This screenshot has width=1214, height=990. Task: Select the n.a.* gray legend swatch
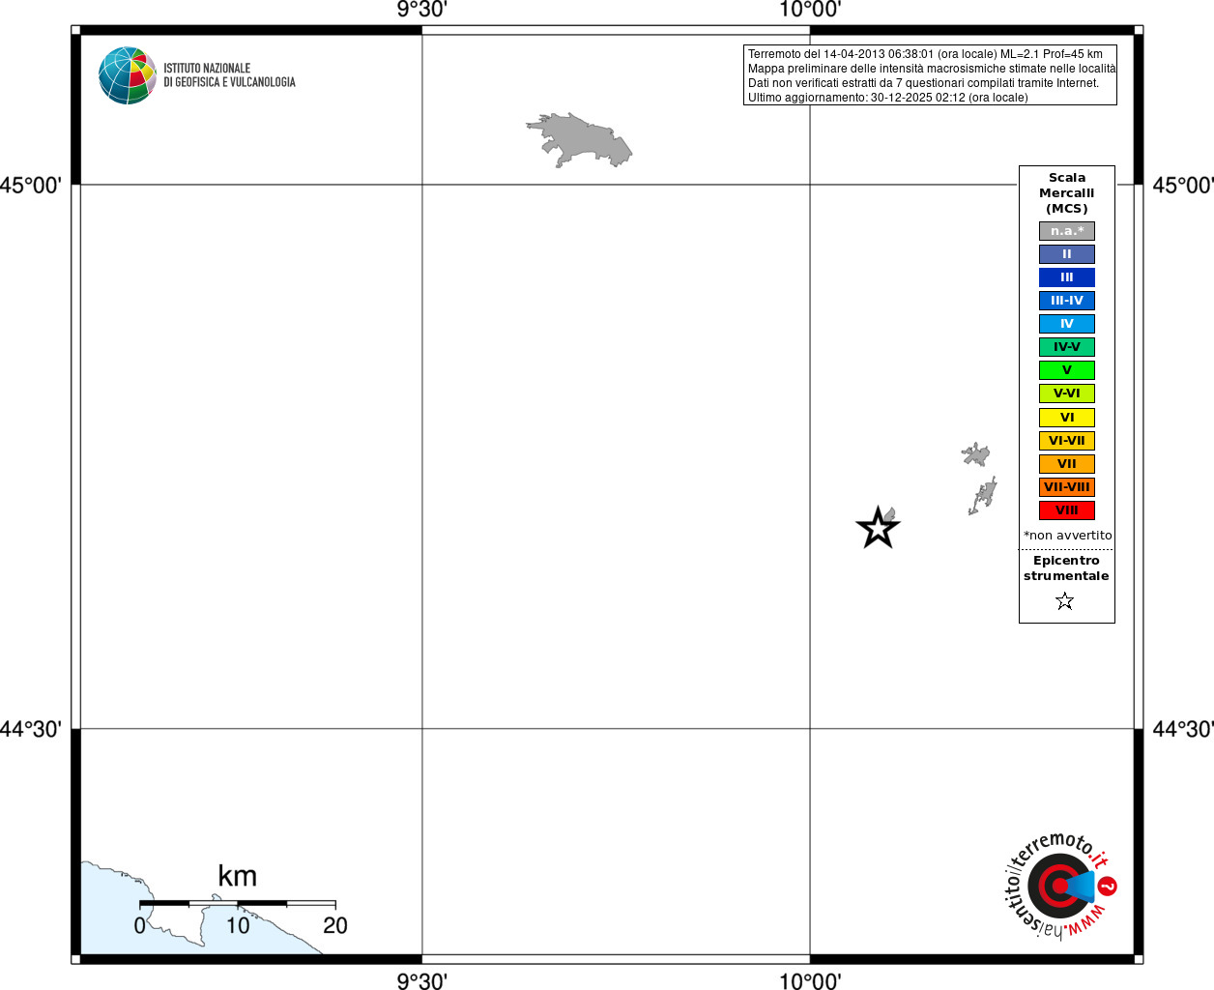pyautogui.click(x=1067, y=231)
